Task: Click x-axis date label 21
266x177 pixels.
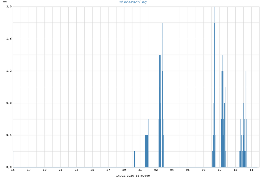Action: [x=61, y=170]
